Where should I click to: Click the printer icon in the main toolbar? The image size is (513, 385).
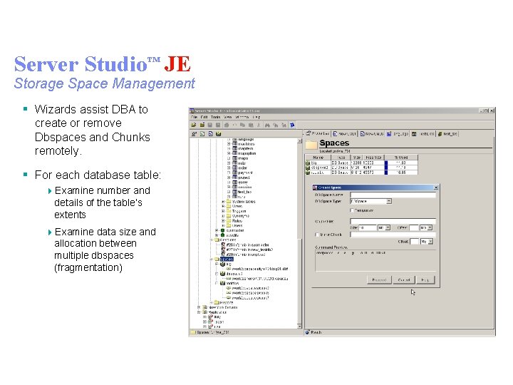[227, 125]
